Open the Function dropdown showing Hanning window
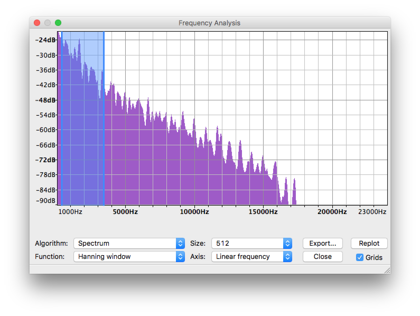The width and height of the screenshot is (420, 316). (x=129, y=257)
